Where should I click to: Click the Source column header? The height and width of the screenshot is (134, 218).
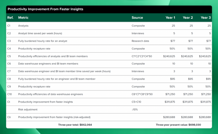[137, 18]
